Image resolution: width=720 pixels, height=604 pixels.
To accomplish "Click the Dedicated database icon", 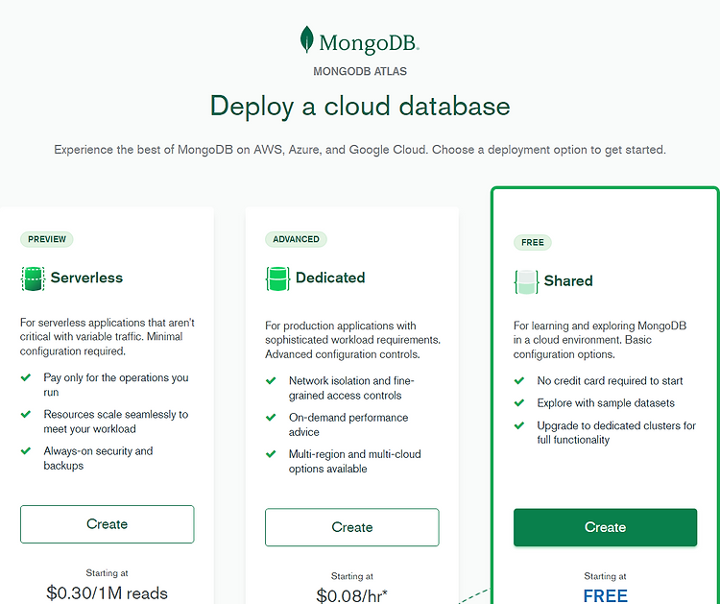I will click(x=277, y=278).
